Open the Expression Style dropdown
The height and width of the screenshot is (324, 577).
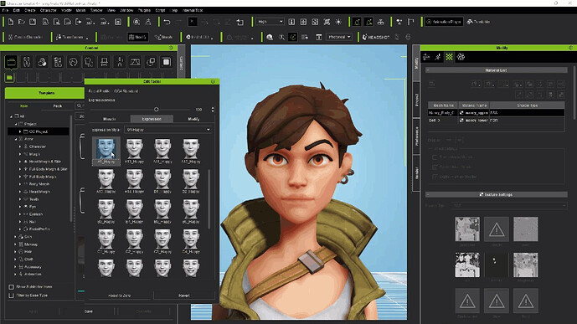(168, 130)
